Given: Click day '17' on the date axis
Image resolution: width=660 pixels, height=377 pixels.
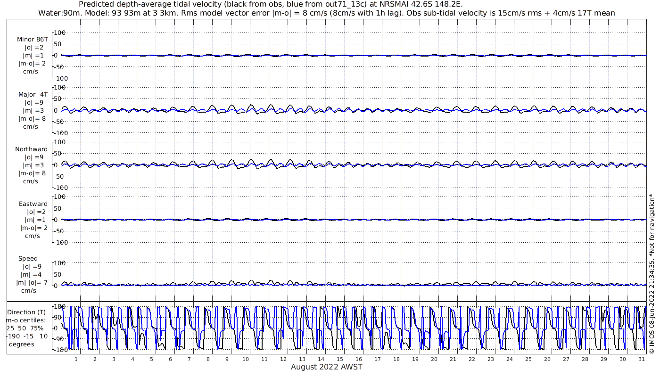Looking at the screenshot, I should pos(378,359).
